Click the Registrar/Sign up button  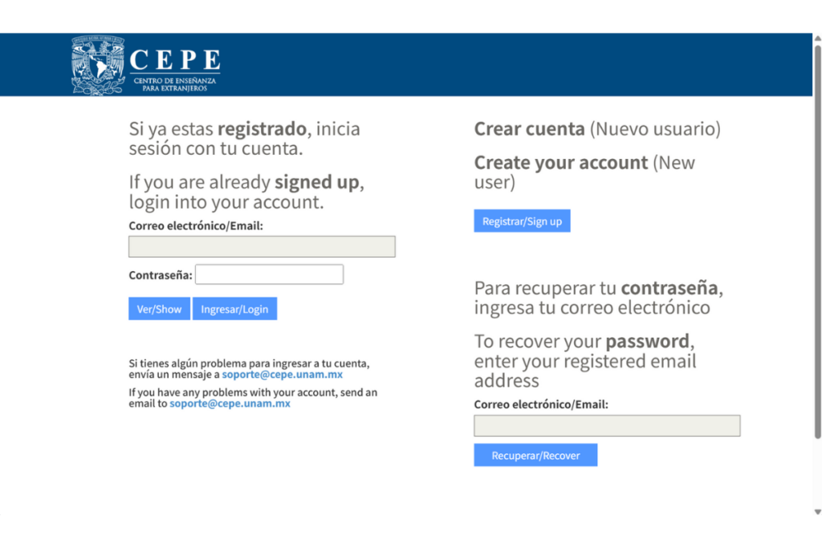click(x=522, y=221)
